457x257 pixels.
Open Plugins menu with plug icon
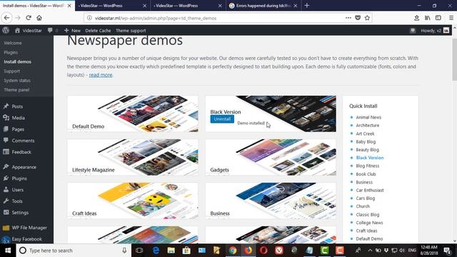tap(19, 178)
